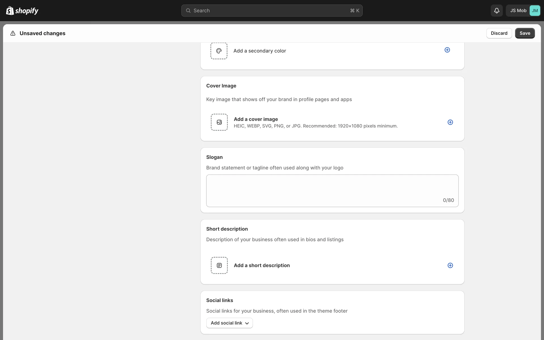Screen dimensions: 544x340
Task: Click the cover image placeholder icon
Action: [x=219, y=122]
